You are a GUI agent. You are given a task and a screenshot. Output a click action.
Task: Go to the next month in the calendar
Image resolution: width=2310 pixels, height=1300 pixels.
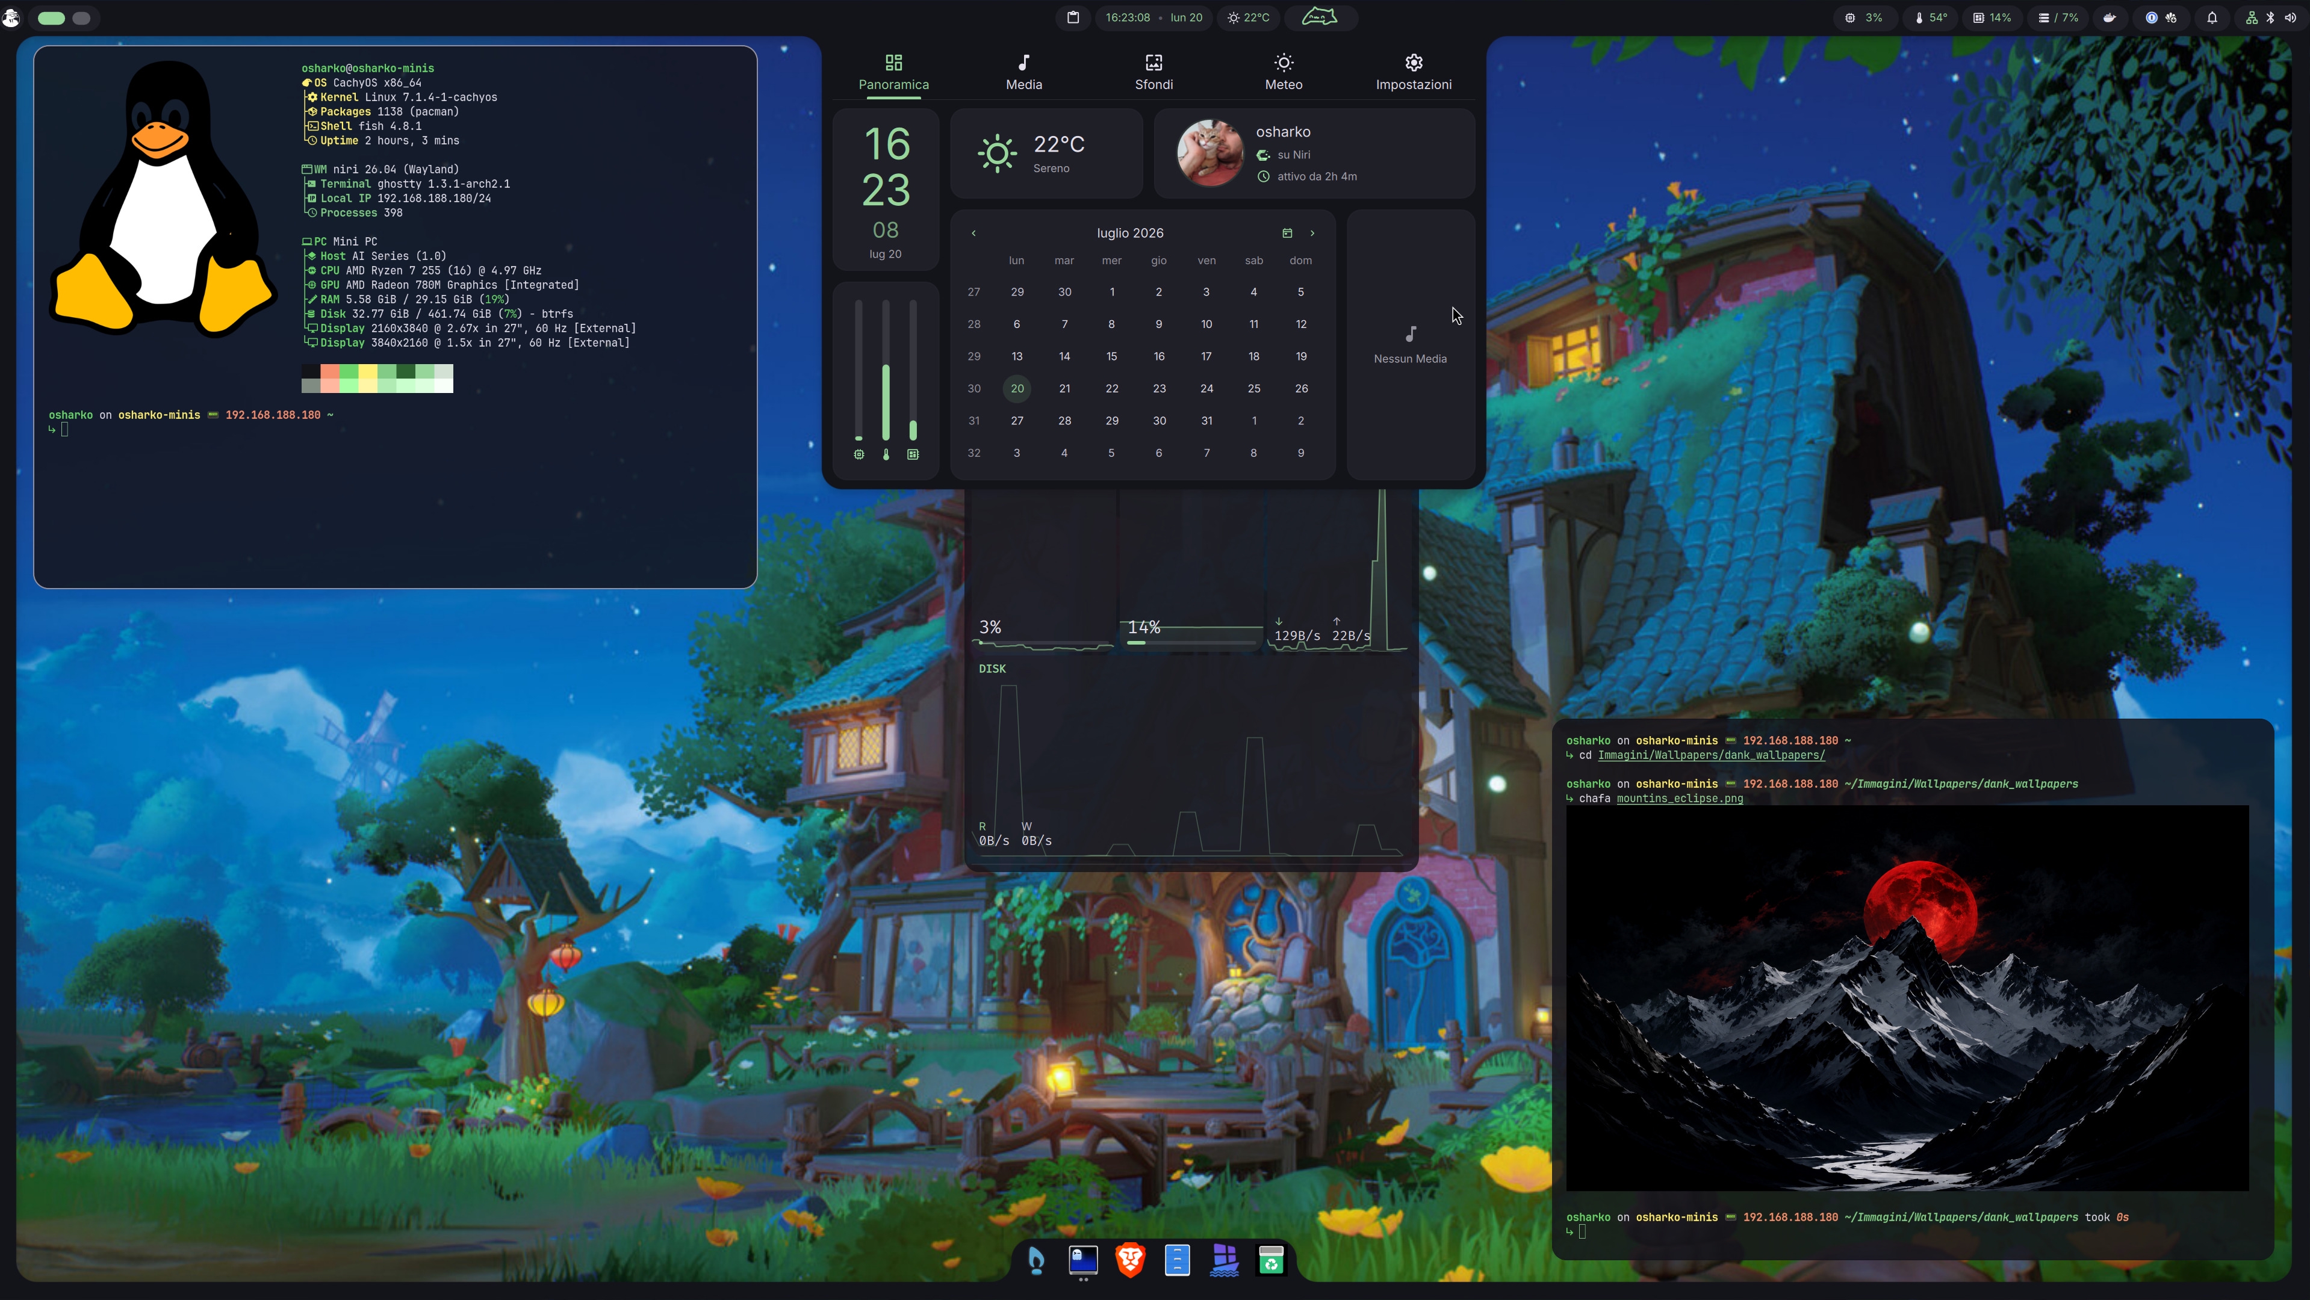1313,233
